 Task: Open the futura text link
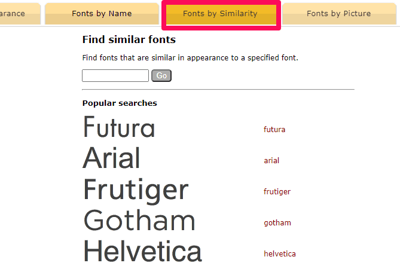[274, 130]
